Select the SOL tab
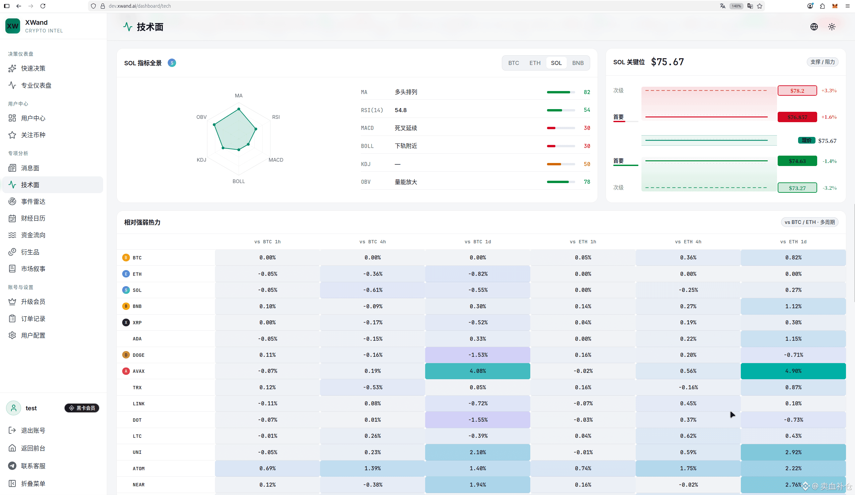Screen dimensions: 855x495 556,63
